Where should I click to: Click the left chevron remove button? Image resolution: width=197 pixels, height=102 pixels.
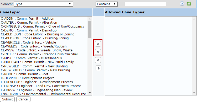coord(98,60)
